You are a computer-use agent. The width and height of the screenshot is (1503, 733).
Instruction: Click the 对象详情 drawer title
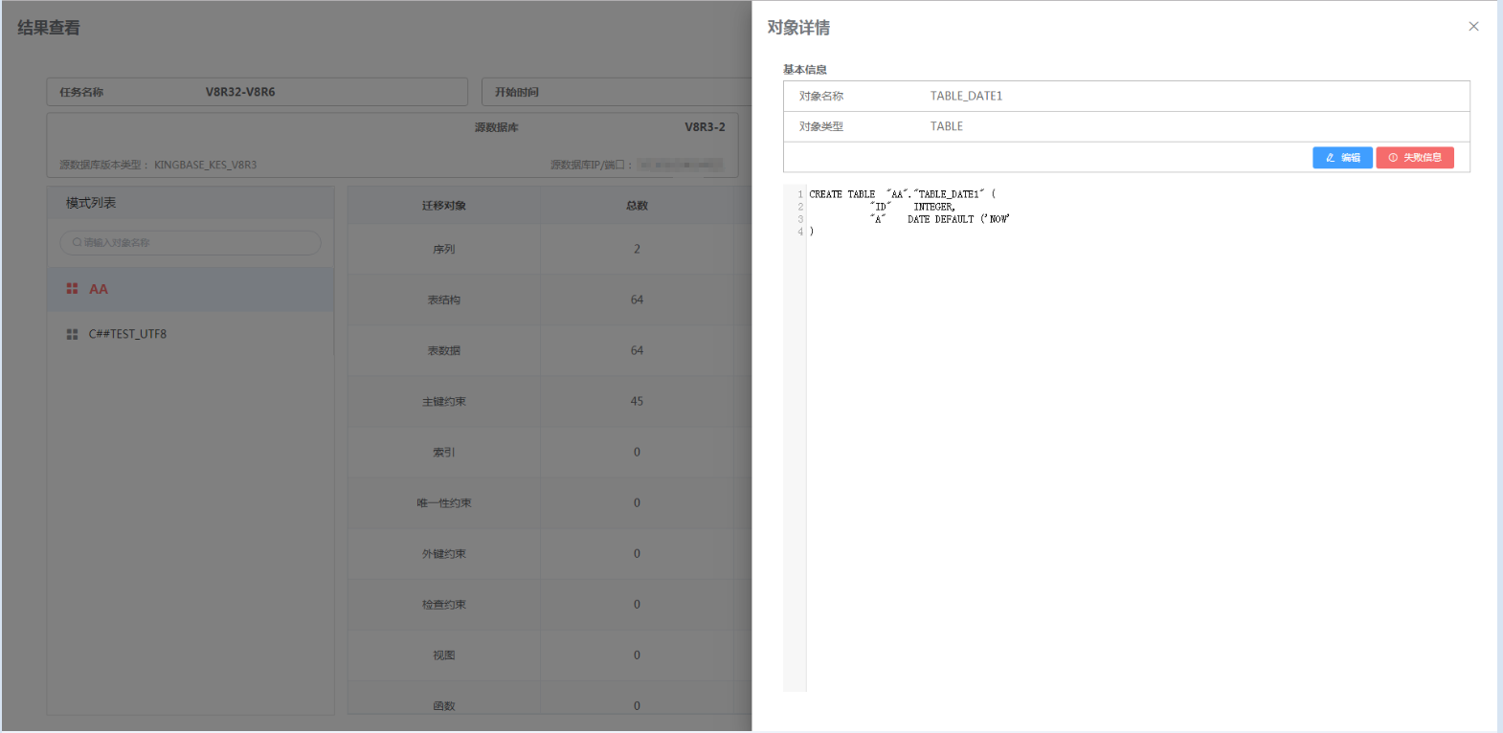point(798,28)
